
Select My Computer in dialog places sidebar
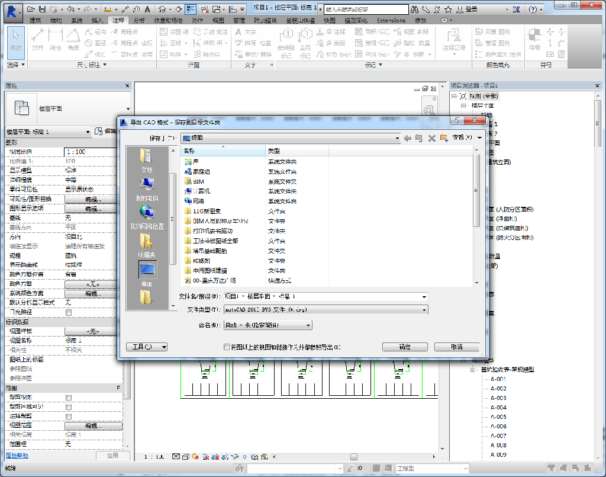147,189
